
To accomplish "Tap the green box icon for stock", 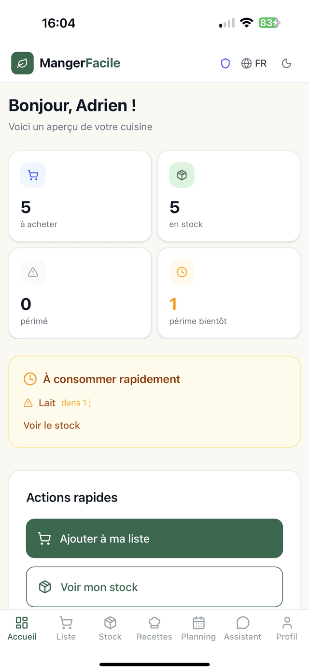I will (182, 175).
